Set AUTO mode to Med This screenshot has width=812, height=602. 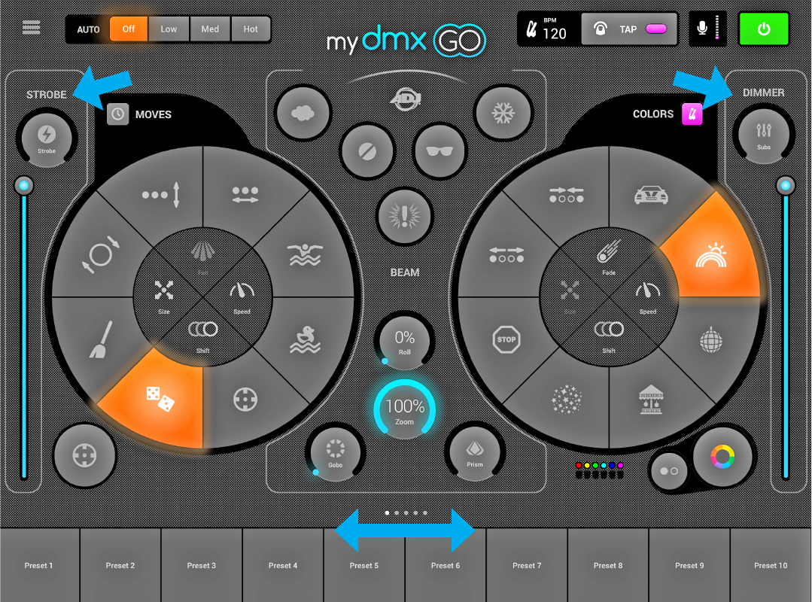point(210,29)
